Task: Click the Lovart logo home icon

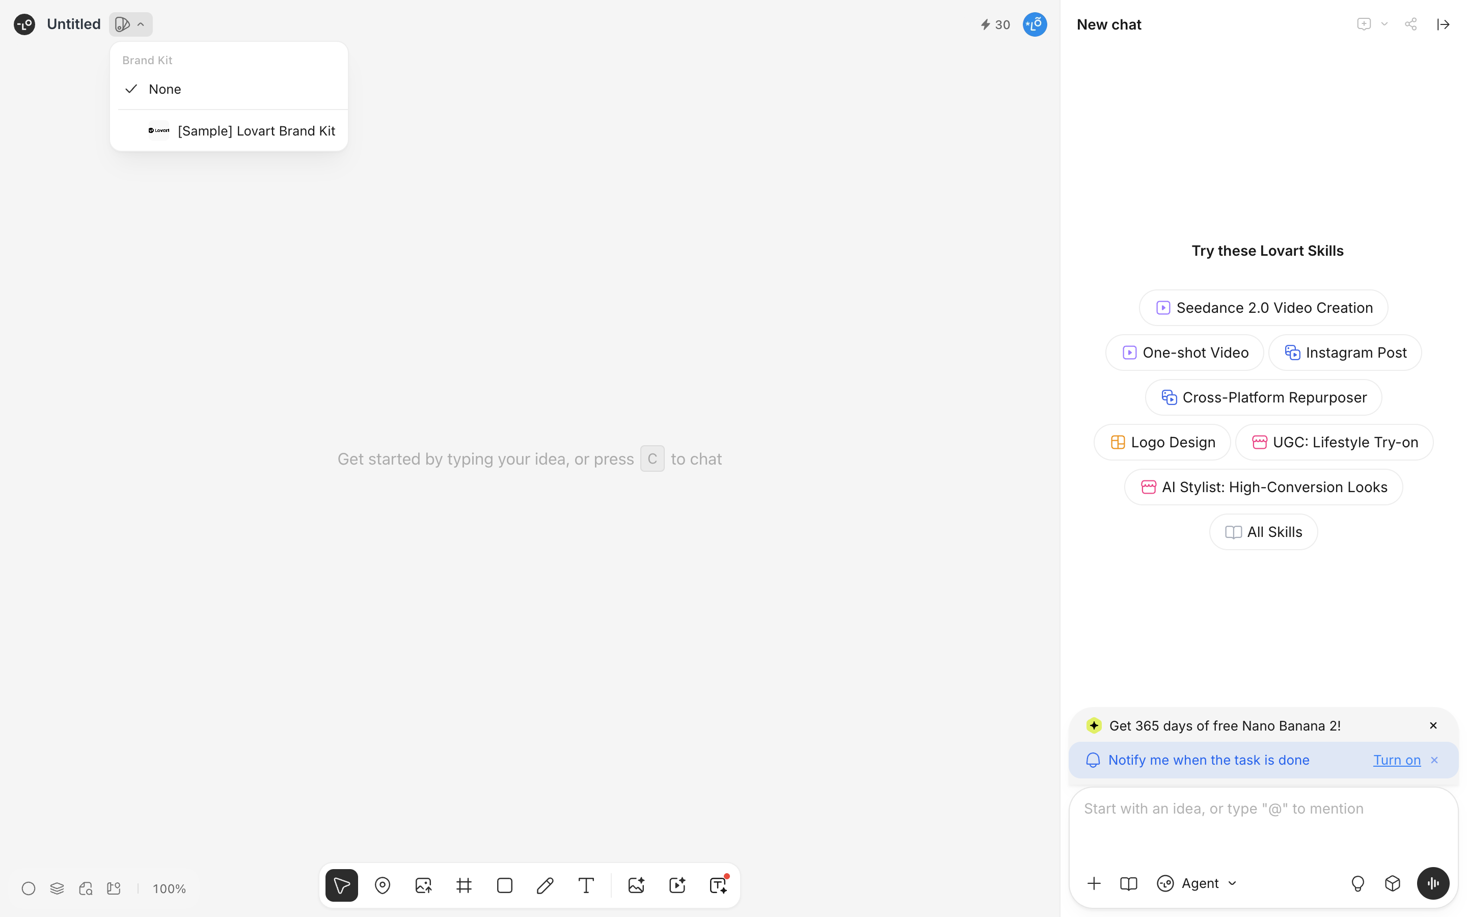Action: (x=24, y=24)
